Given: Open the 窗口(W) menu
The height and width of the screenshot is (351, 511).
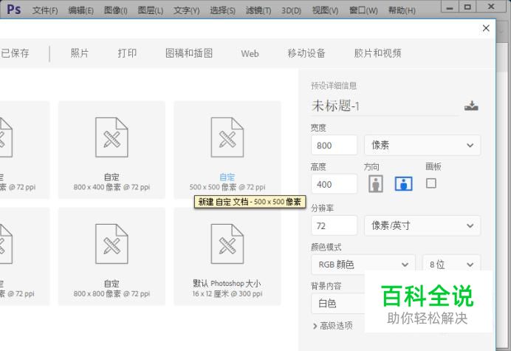Looking at the screenshot, I should [363, 10].
